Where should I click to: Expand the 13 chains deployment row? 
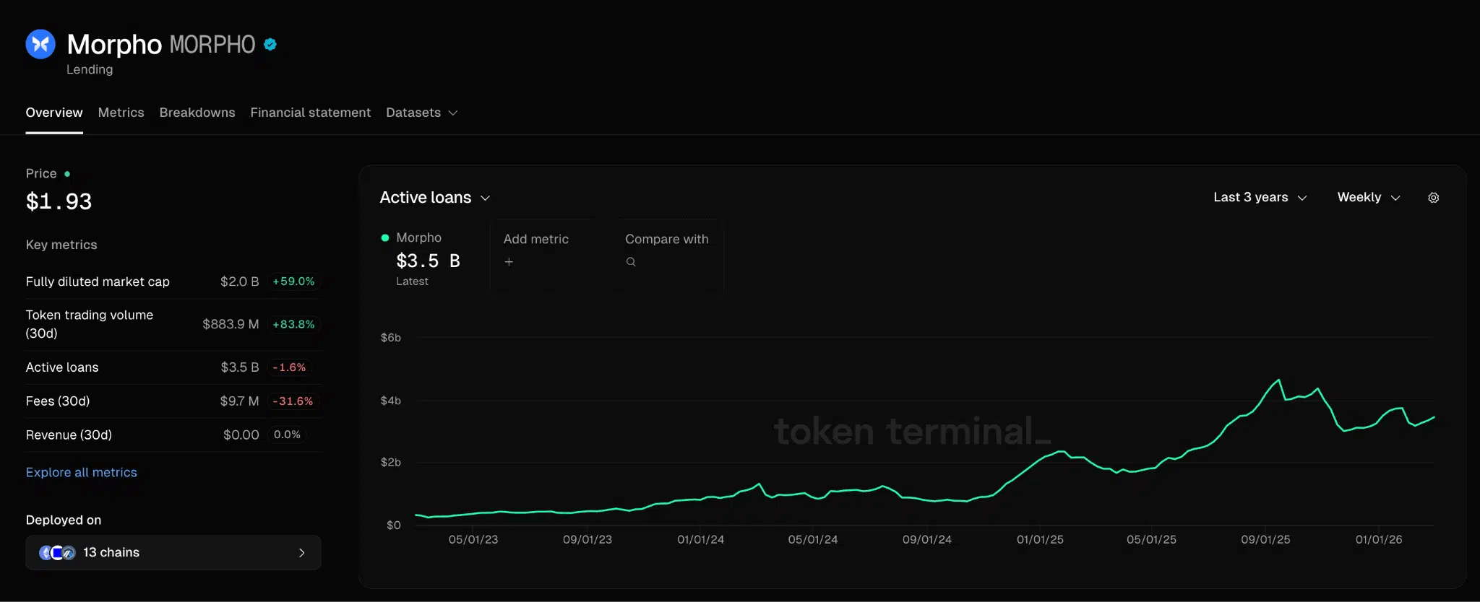[x=173, y=553]
